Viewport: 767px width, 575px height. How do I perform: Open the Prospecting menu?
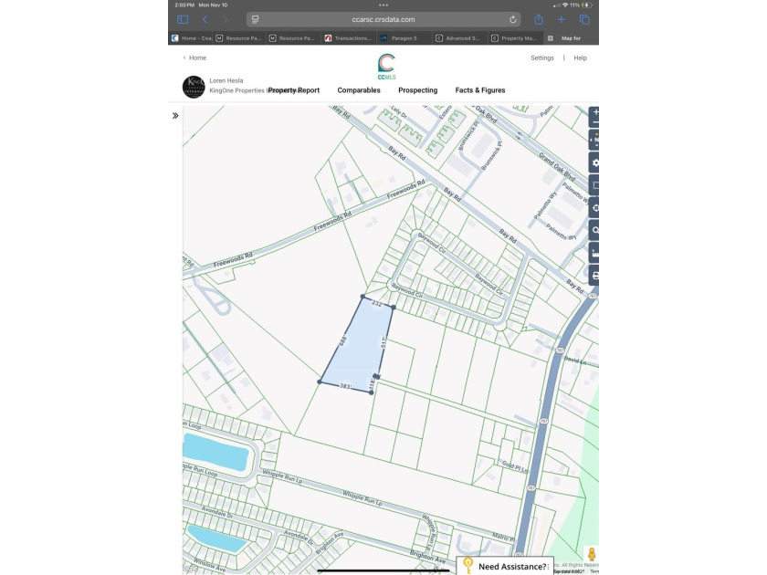(x=418, y=90)
